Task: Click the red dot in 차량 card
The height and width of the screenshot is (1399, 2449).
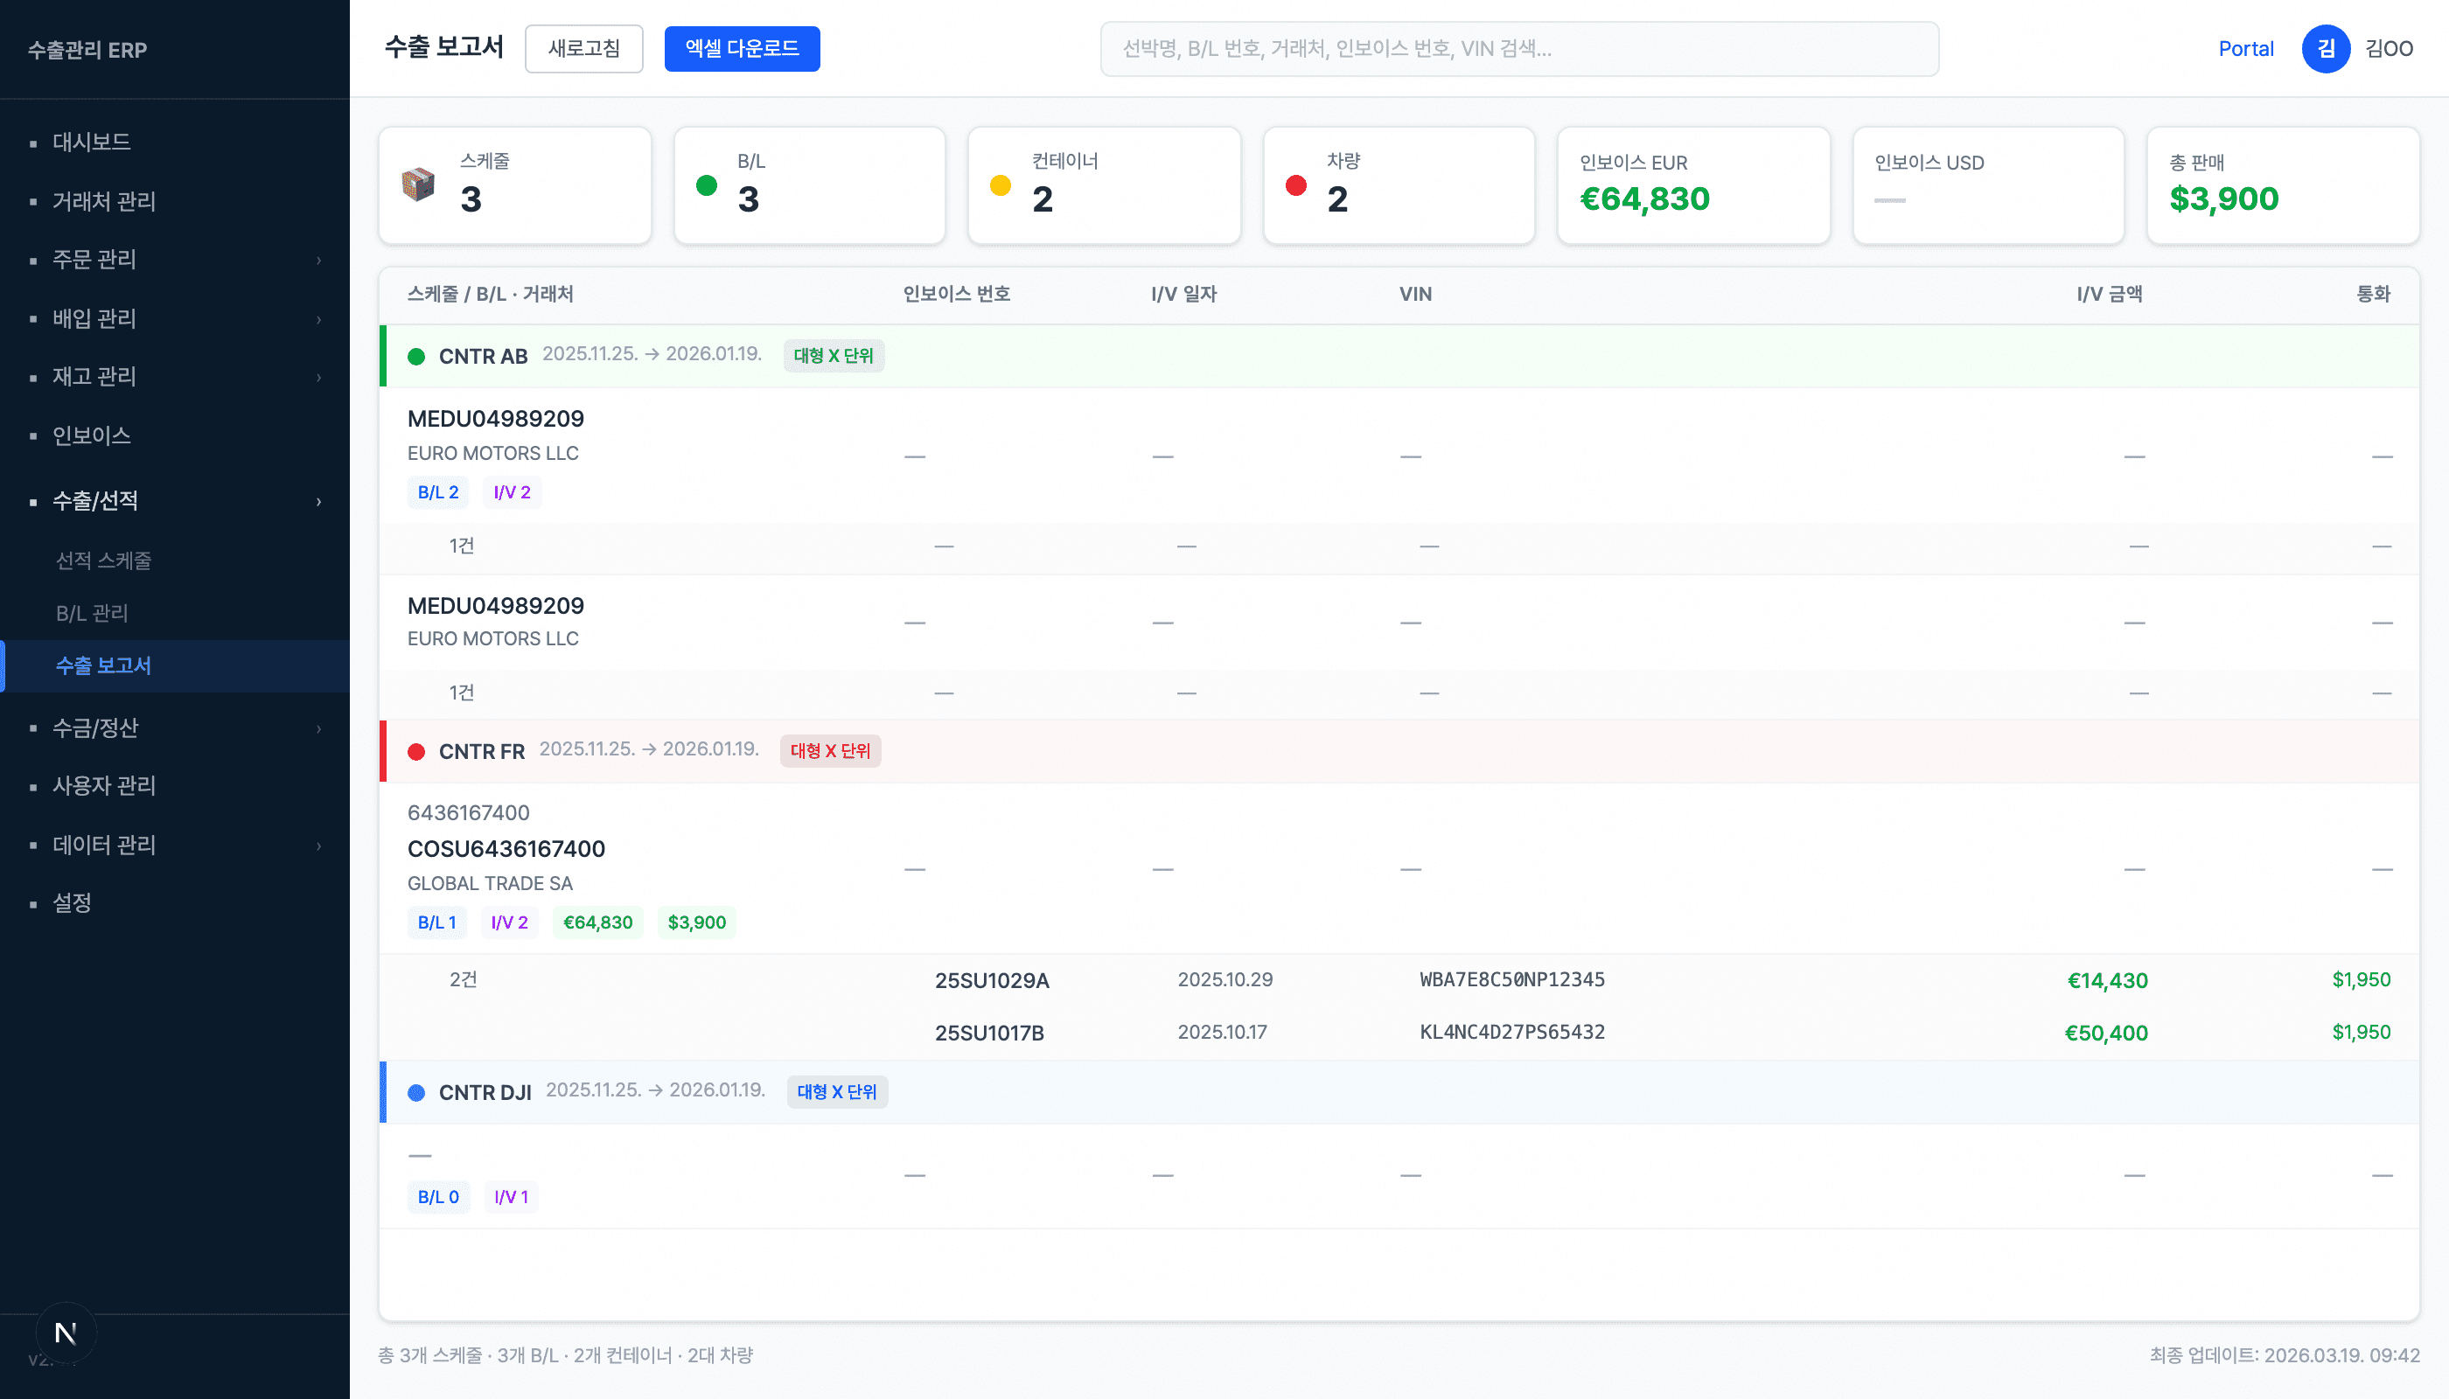Action: click(1295, 185)
